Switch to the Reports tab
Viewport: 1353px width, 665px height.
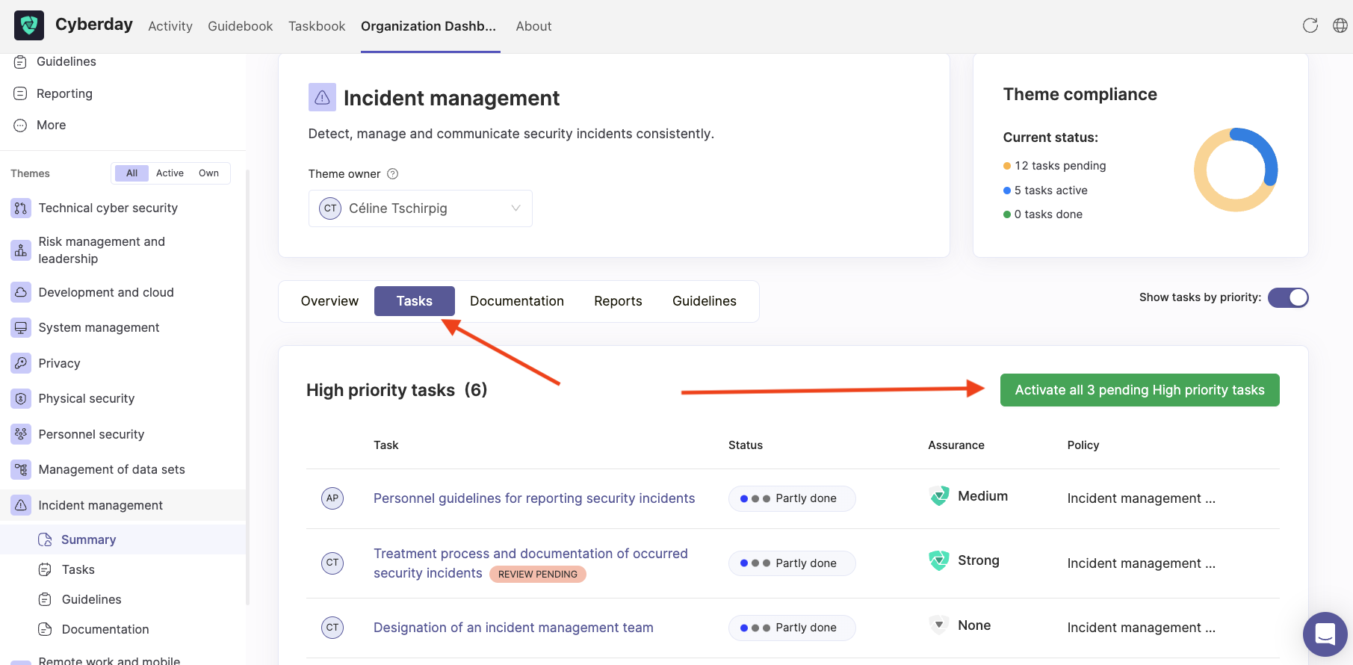(x=618, y=301)
